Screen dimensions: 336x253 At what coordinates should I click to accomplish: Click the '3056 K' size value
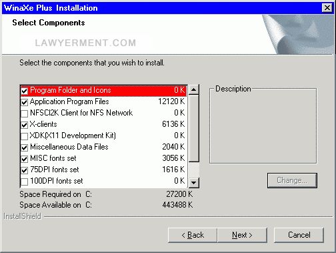173,158
